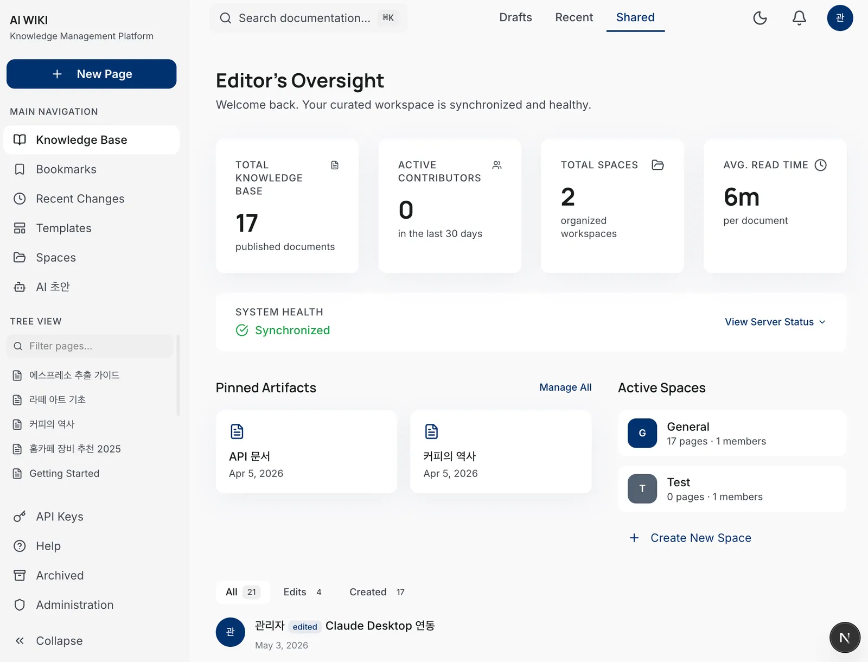
Task: Click the Avg. Read Time clock icon
Action: [x=821, y=165]
